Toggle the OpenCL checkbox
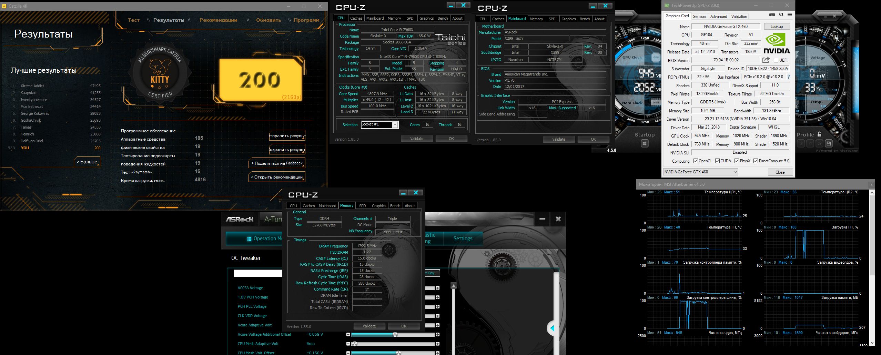Image resolution: width=881 pixels, height=355 pixels. 696,161
